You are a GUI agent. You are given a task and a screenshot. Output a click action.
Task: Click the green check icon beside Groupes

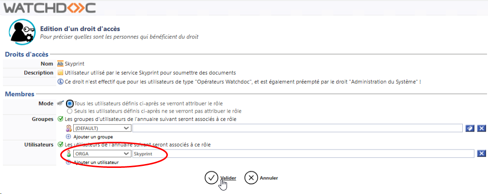[x=60, y=119]
